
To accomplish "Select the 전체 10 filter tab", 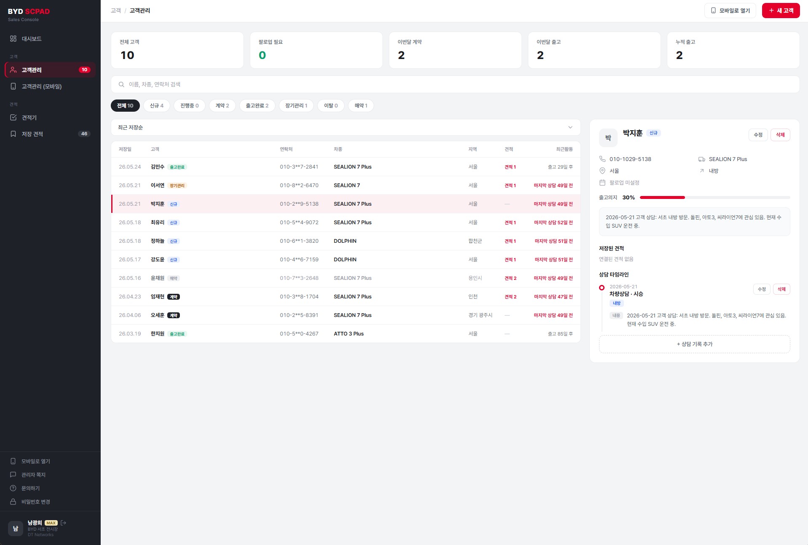I will coord(125,105).
